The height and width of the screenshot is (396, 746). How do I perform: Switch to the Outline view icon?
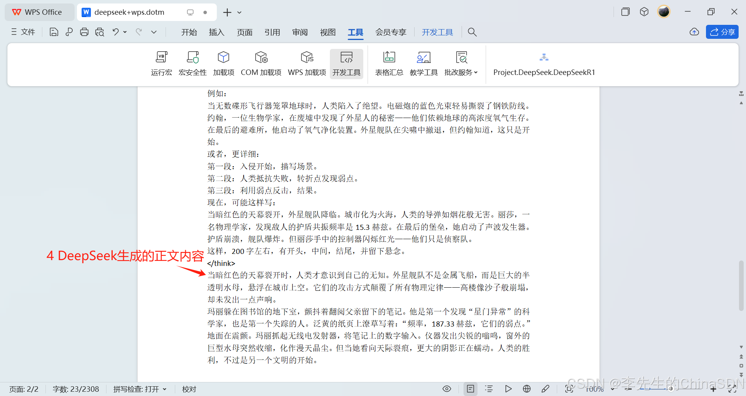pyautogui.click(x=489, y=389)
